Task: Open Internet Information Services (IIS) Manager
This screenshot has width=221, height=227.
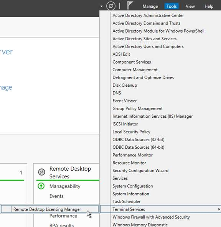Action: (x=152, y=116)
